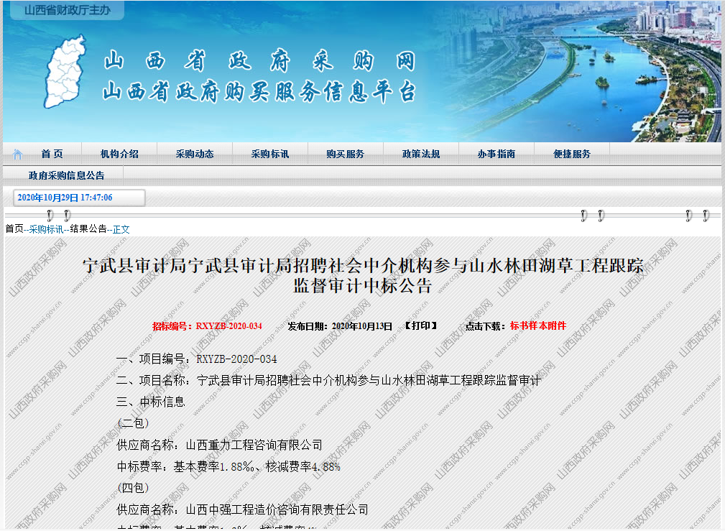Click the 山西省财政厅主办 label

click(68, 10)
